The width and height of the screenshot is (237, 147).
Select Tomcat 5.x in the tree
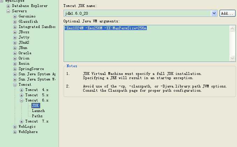click(x=37, y=95)
